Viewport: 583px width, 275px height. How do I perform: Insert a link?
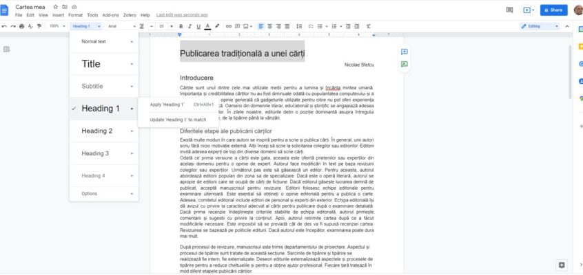(229, 26)
